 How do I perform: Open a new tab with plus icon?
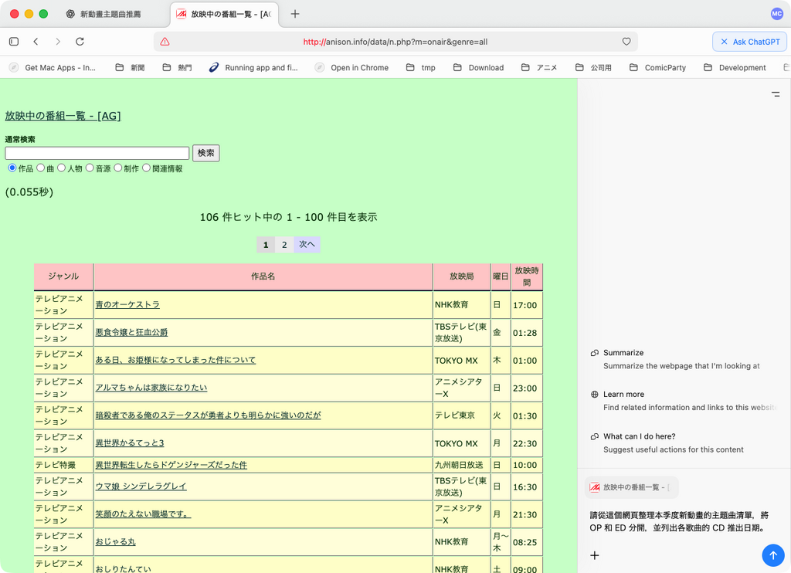(x=295, y=14)
